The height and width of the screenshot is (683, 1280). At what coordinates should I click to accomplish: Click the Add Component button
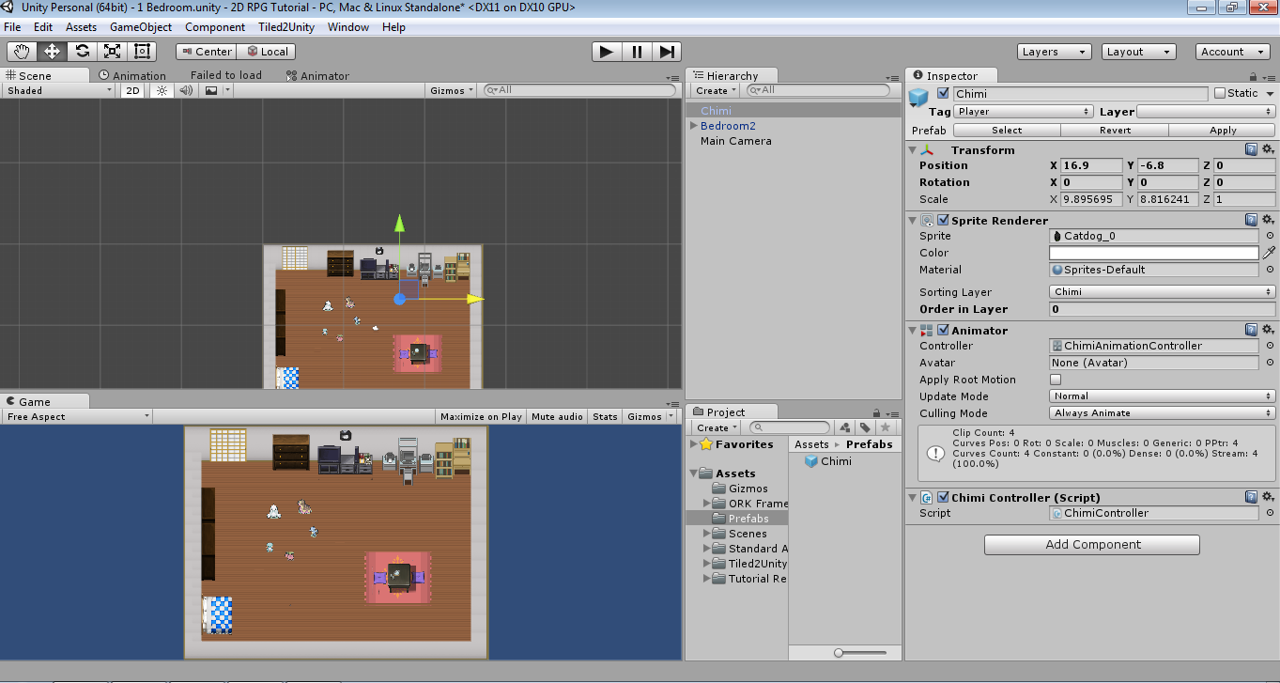coord(1091,544)
